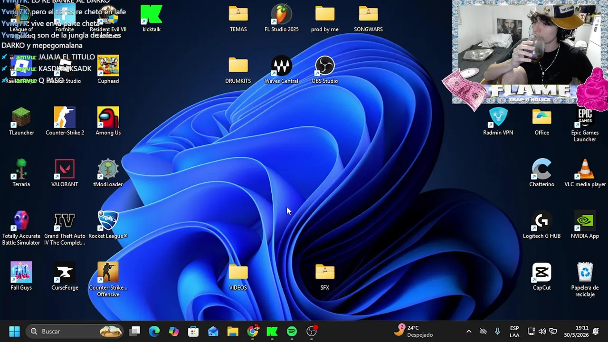Open Outlook from the taskbar
The height and width of the screenshot is (342, 608).
[x=213, y=332]
